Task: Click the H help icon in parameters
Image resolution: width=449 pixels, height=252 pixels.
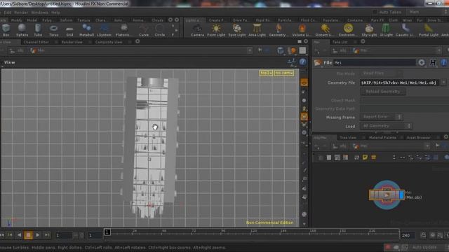Action: [x=433, y=62]
